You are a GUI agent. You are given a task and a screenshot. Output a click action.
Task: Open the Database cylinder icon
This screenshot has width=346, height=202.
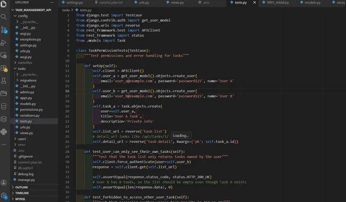click(4, 106)
